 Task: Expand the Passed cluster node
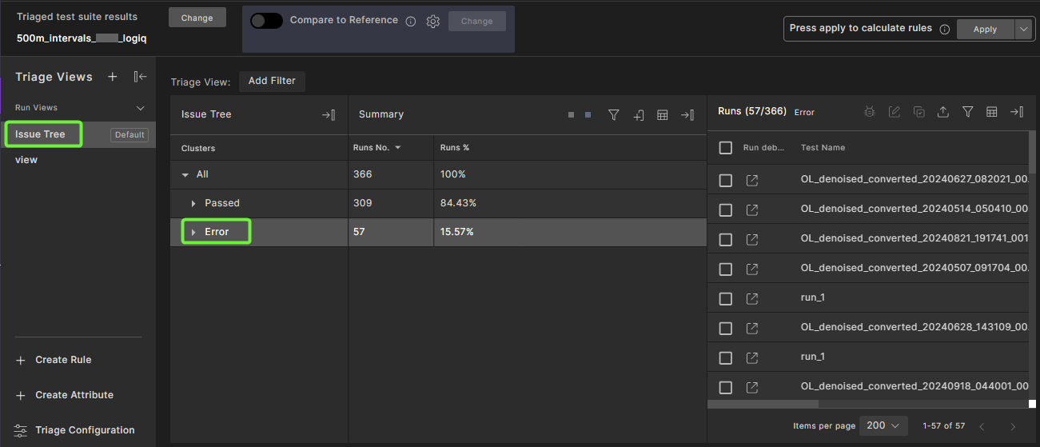point(193,203)
